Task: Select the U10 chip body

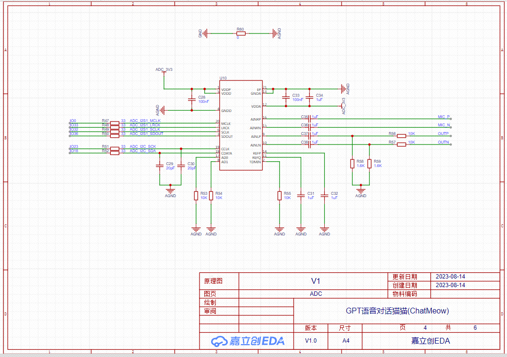Action: click(241, 125)
